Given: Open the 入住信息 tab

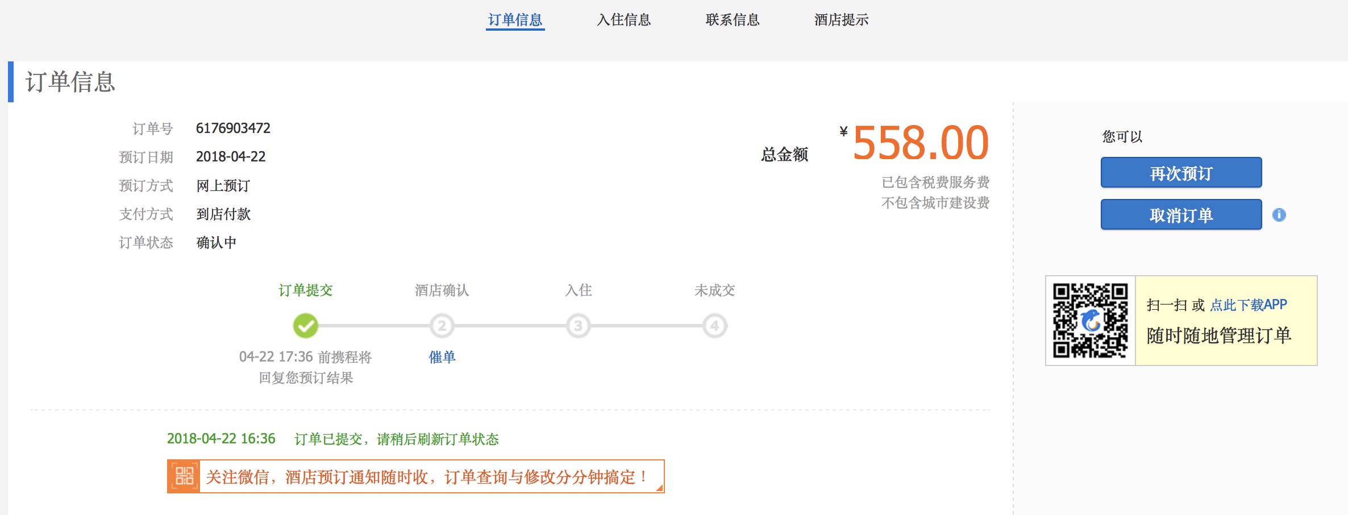Looking at the screenshot, I should pyautogui.click(x=623, y=20).
